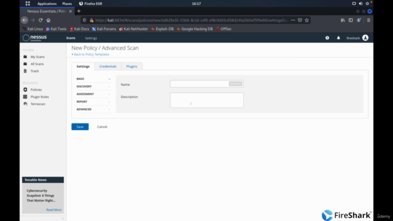This screenshot has height=221, width=393.
Task: Go forward in browser history
Action: 33,20
